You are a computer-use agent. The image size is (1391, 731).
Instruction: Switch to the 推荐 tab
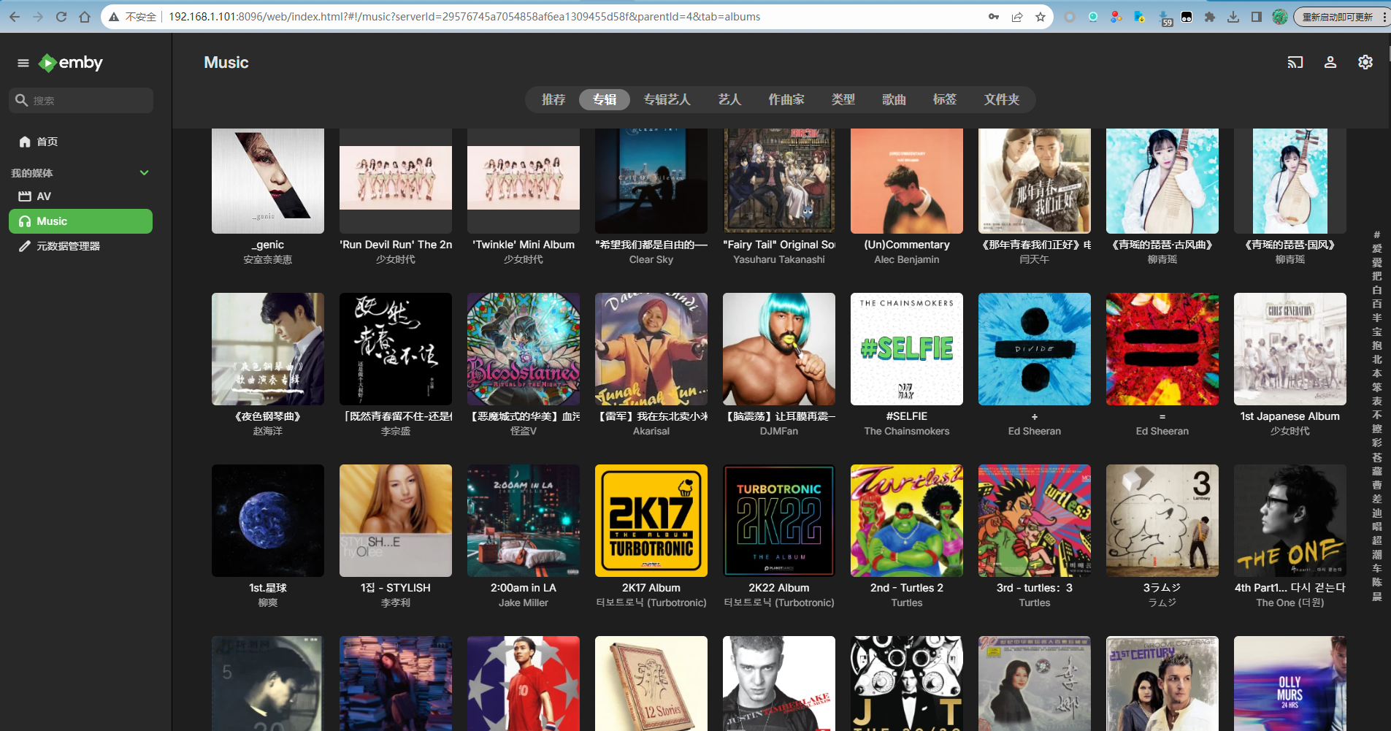point(553,99)
